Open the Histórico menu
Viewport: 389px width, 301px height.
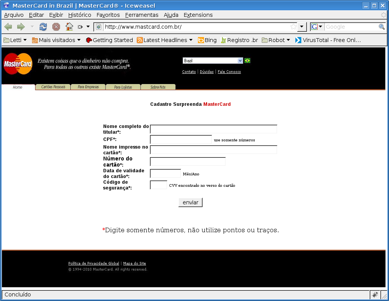coord(79,15)
